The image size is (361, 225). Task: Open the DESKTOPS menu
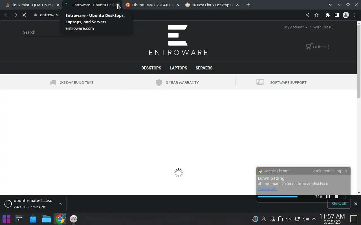click(x=151, y=68)
